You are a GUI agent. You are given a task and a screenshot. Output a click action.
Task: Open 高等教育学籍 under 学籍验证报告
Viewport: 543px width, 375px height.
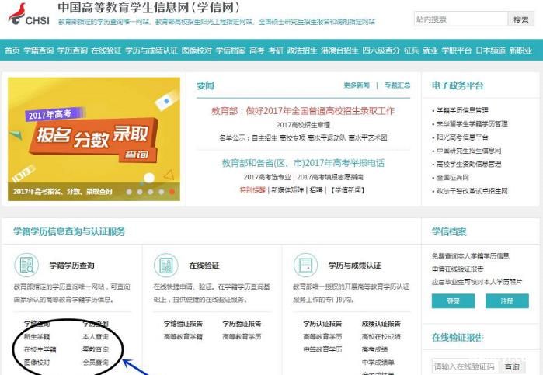(183, 336)
